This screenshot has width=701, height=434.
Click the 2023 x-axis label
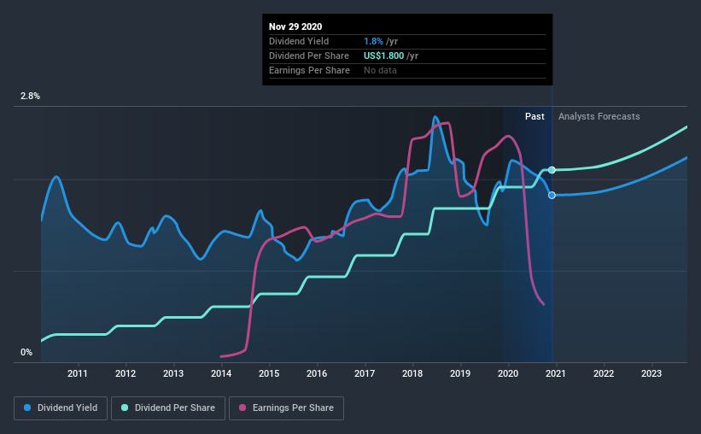(651, 373)
